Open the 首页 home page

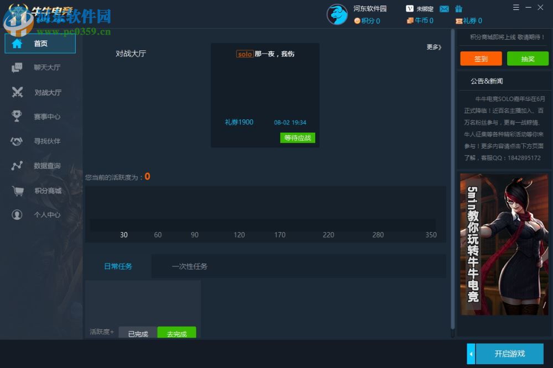click(40, 44)
